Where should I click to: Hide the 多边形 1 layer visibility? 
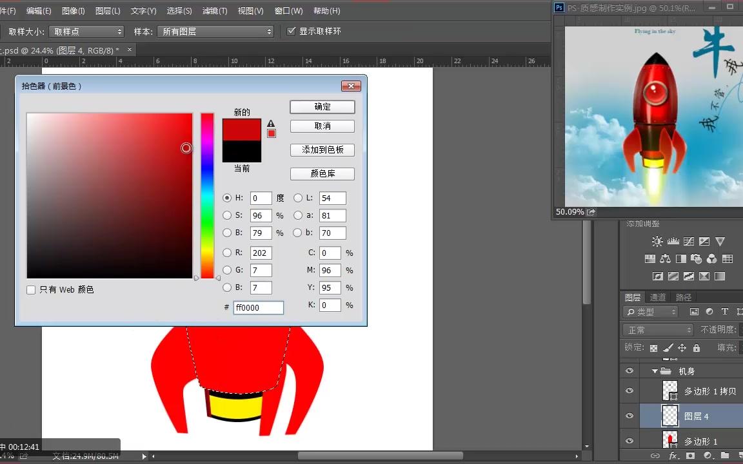coord(629,440)
